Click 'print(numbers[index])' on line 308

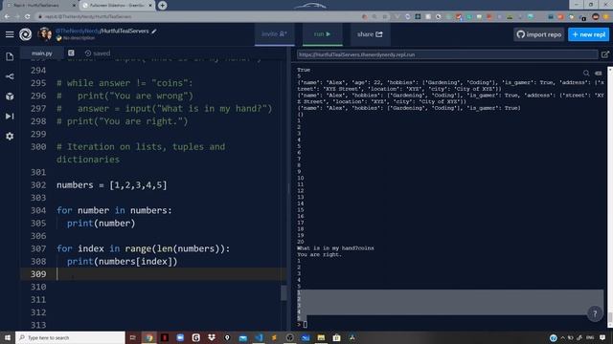122,261
